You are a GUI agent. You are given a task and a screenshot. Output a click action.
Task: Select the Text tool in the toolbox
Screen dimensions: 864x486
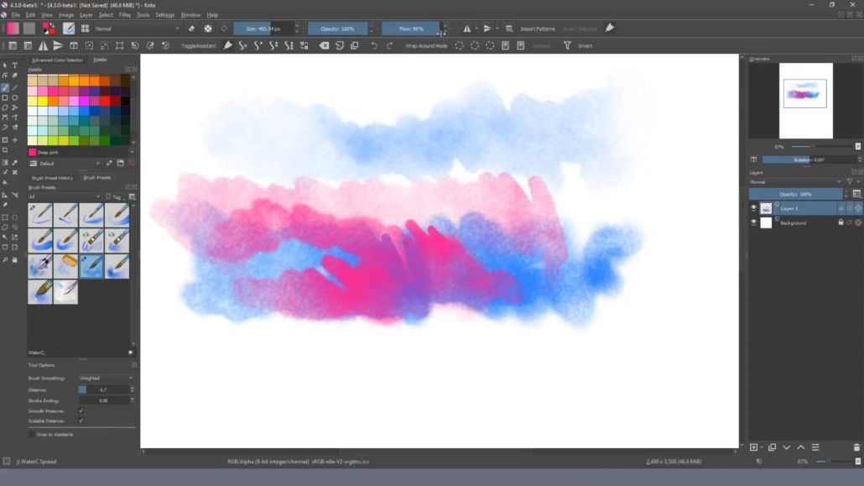tap(15, 65)
